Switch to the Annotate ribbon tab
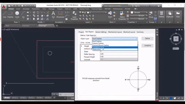Viewport: 185px width, 104px height. coord(26,9)
